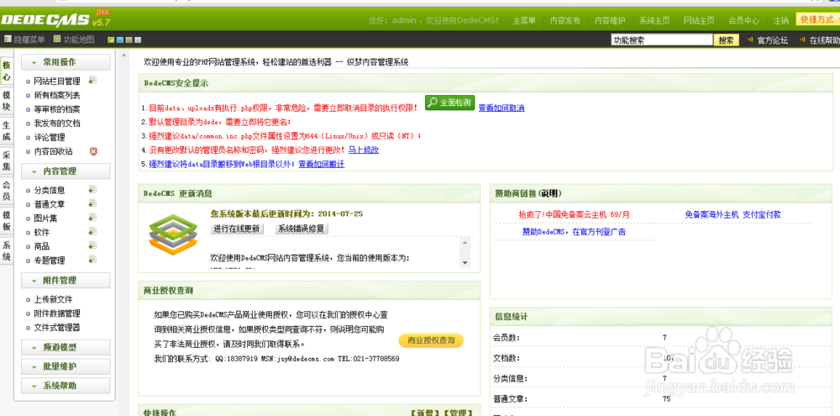Click add icon next to 专题管理
The width and height of the screenshot is (840, 416).
coord(92,260)
